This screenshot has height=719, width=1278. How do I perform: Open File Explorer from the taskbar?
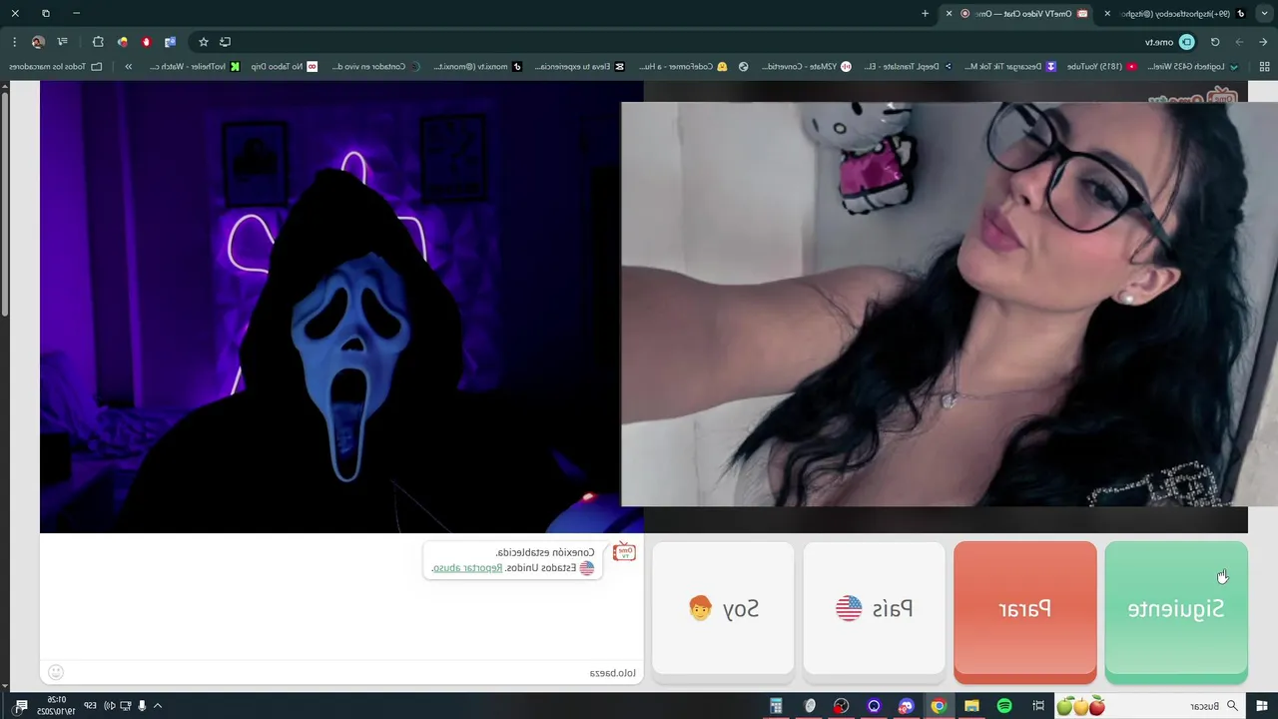click(971, 706)
